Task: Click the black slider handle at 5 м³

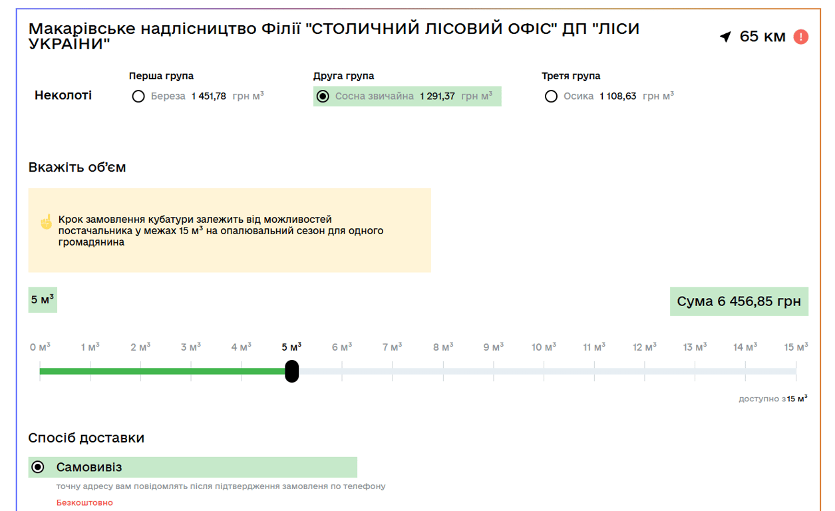Action: [x=291, y=371]
